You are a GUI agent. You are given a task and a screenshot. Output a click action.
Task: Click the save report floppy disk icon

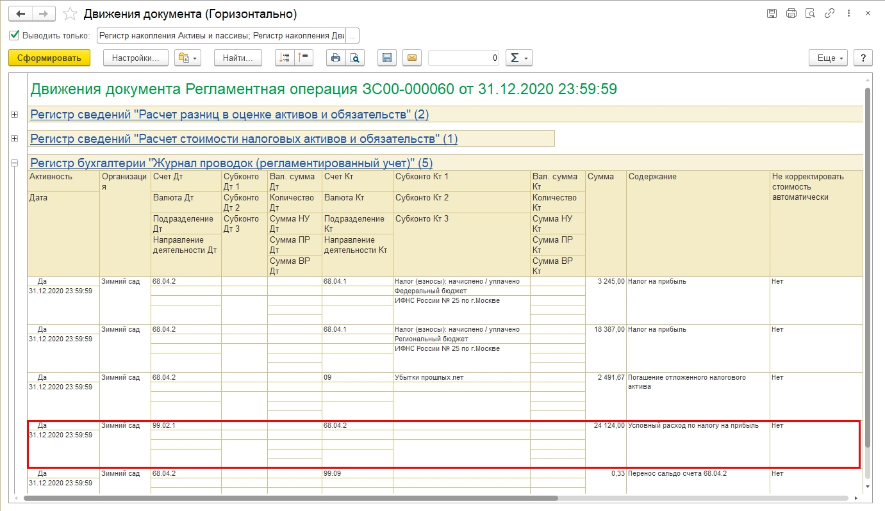coord(386,58)
